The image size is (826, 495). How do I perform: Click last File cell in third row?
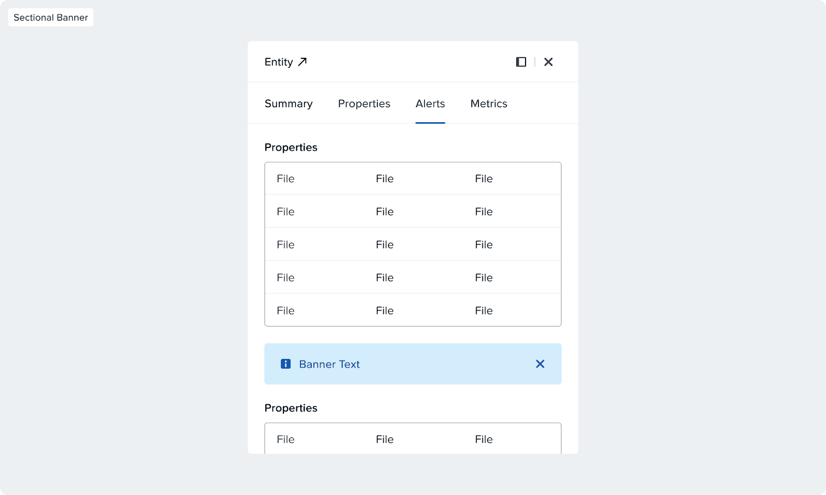(x=484, y=245)
